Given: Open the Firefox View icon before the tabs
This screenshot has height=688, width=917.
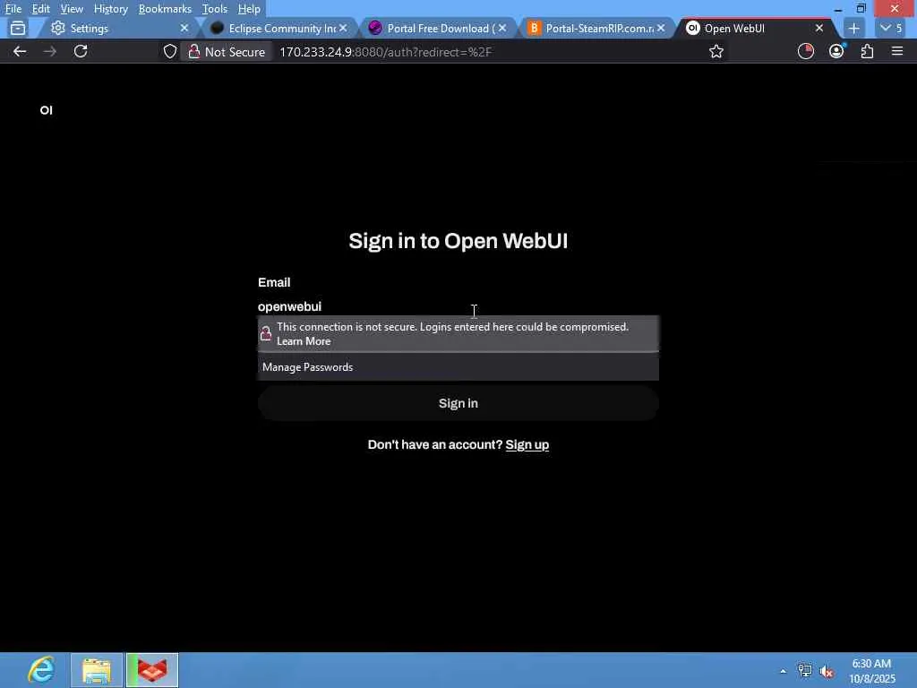Looking at the screenshot, I should pyautogui.click(x=18, y=28).
